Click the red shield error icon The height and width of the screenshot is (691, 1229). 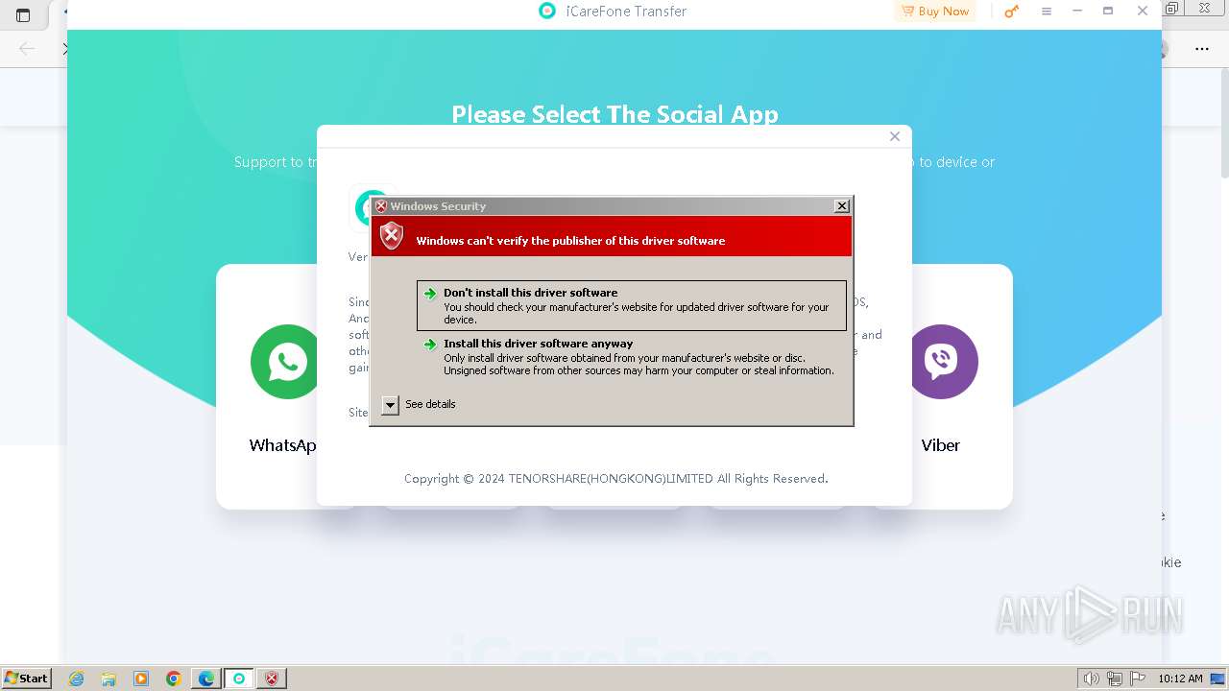(x=391, y=235)
